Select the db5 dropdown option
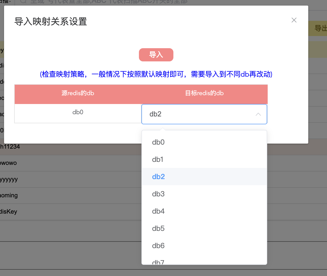327x276 pixels. click(158, 229)
